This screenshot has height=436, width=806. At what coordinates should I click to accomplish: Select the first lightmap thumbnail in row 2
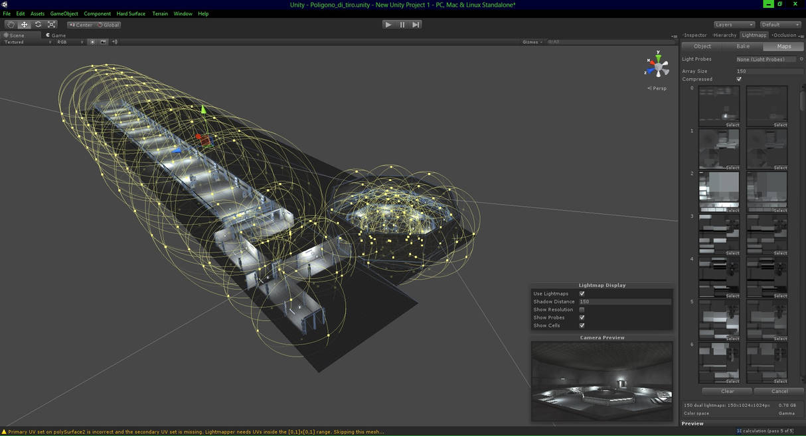[719, 191]
